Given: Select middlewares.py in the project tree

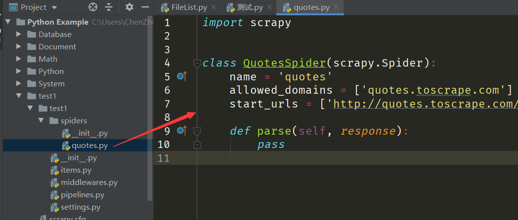Looking at the screenshot, I should 89,183.
